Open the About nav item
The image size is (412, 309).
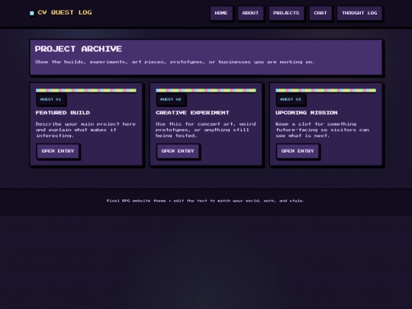(250, 13)
